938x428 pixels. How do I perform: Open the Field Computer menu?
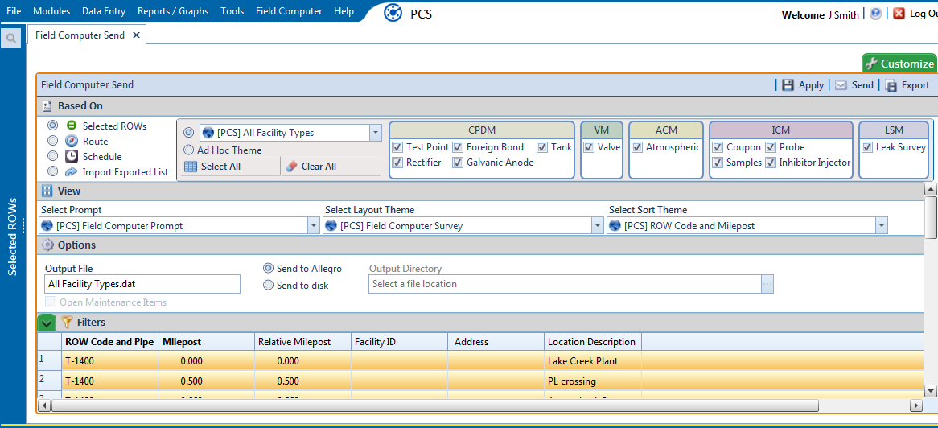point(288,11)
